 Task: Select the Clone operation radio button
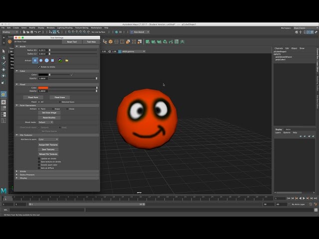point(67,109)
